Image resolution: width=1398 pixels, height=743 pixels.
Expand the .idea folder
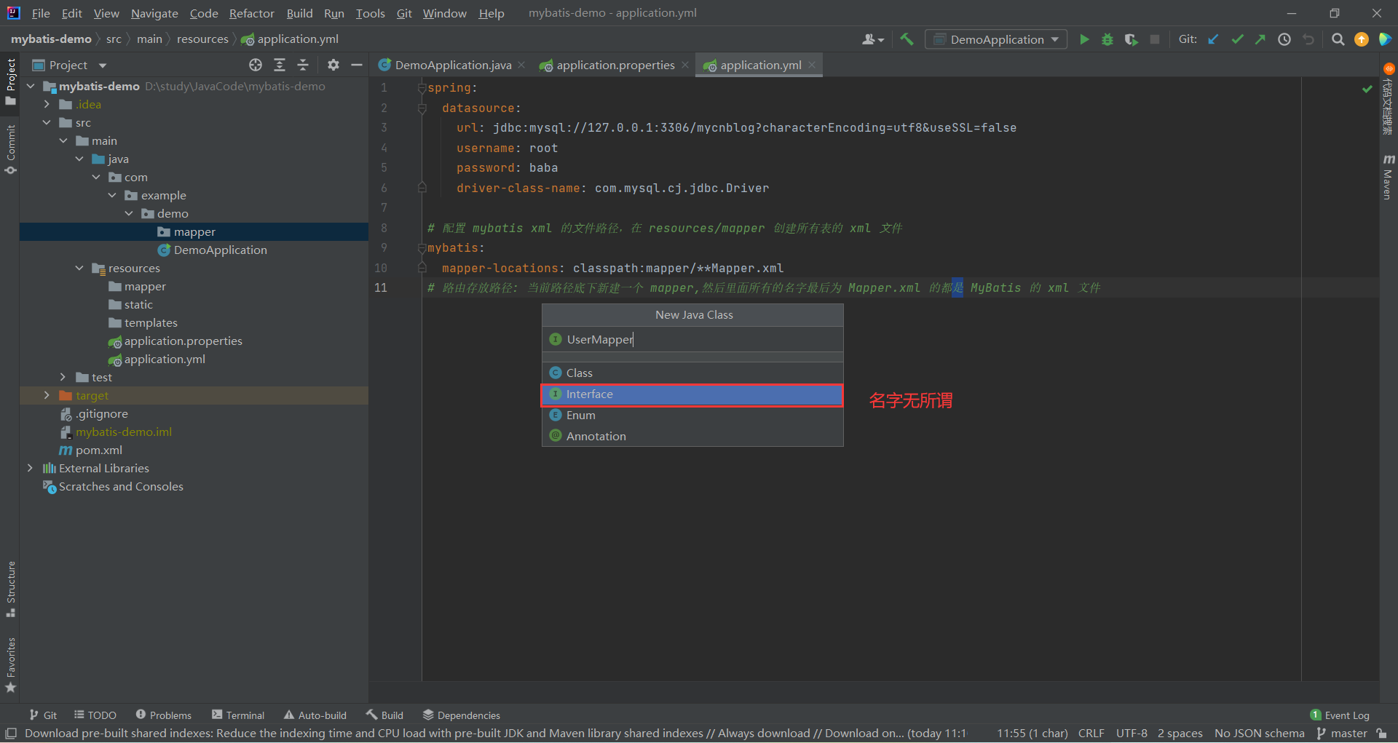coord(47,104)
